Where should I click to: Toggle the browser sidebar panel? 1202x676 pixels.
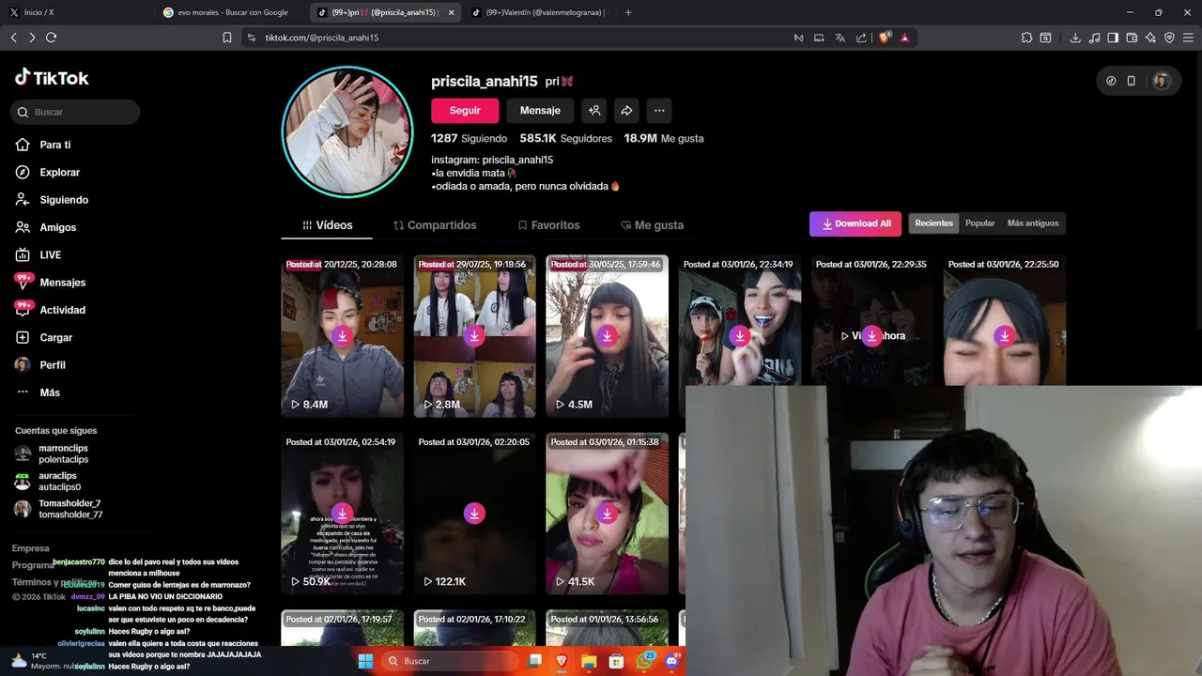[x=1113, y=38]
